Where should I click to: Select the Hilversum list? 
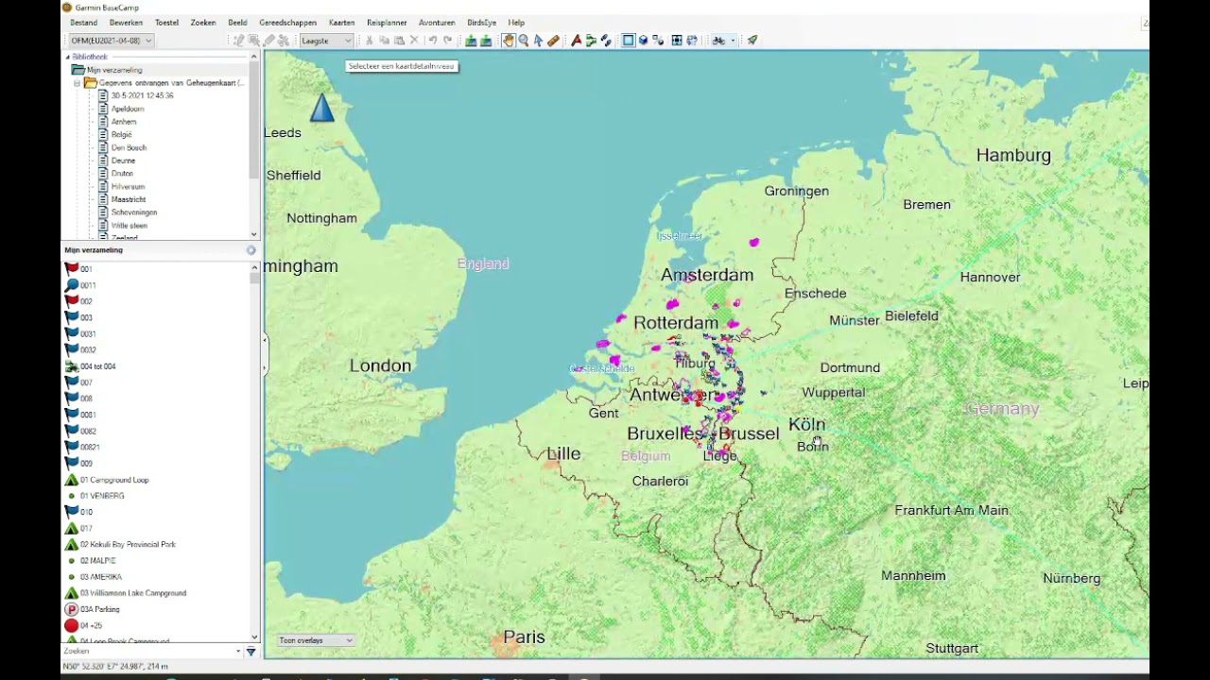pos(128,187)
